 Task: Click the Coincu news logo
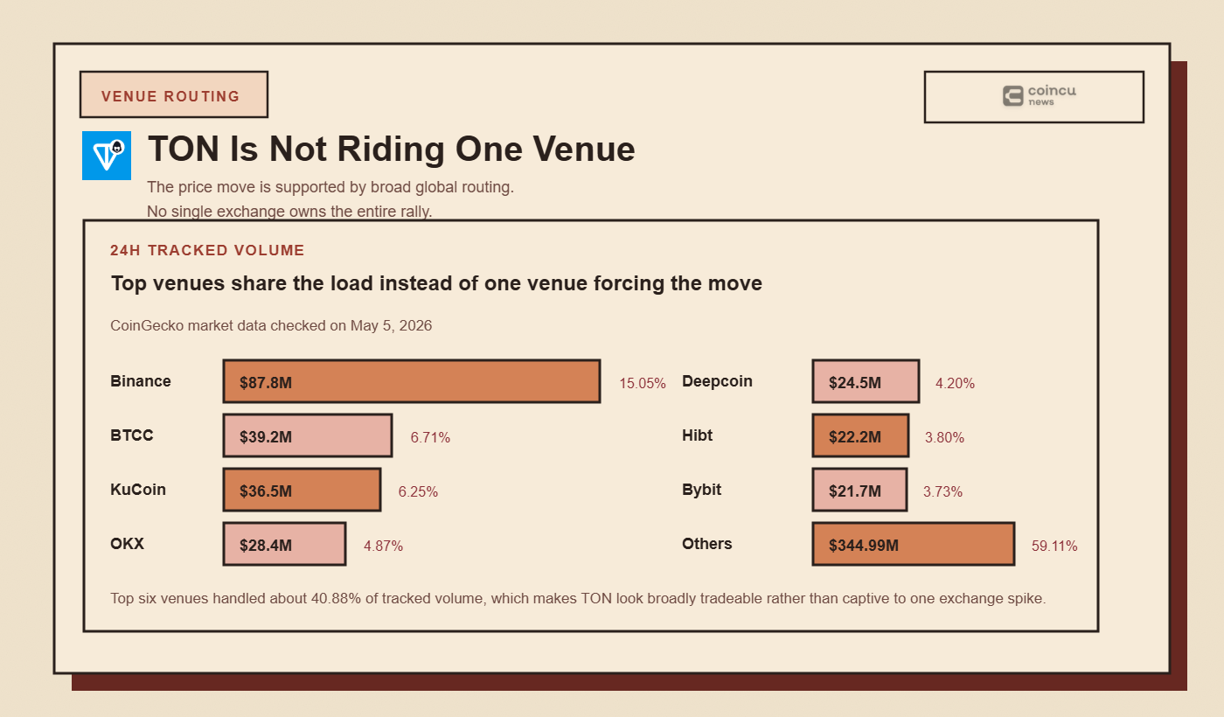point(1039,96)
